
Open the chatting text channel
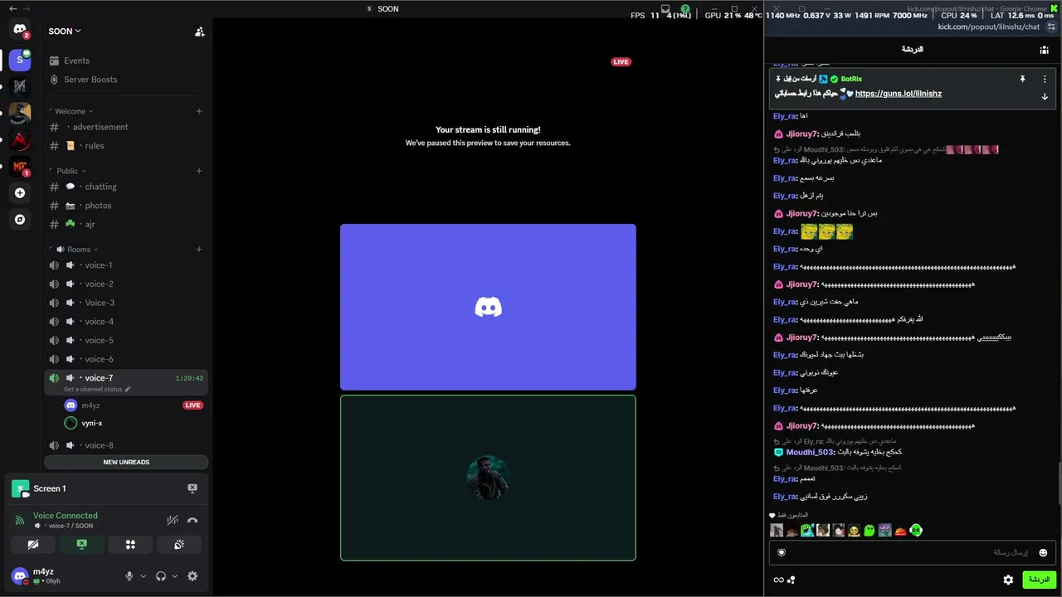tap(126, 187)
